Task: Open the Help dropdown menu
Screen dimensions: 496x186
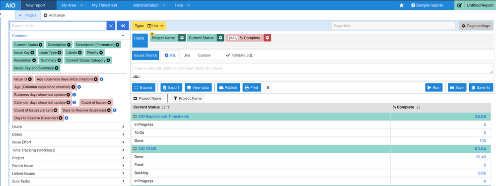Action: click(x=182, y=5)
